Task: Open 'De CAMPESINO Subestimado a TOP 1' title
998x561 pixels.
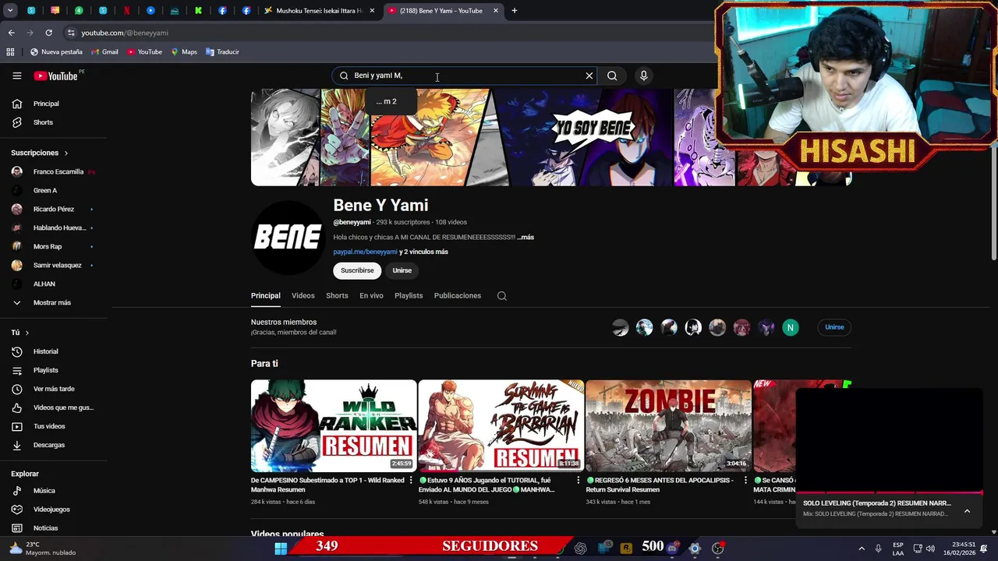Action: pyautogui.click(x=327, y=485)
